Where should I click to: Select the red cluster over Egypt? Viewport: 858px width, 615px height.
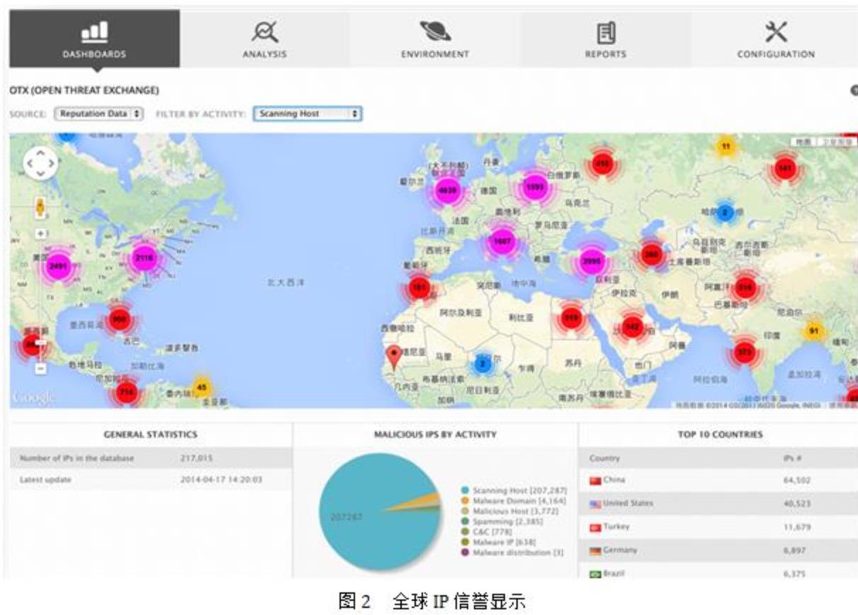[x=571, y=318]
